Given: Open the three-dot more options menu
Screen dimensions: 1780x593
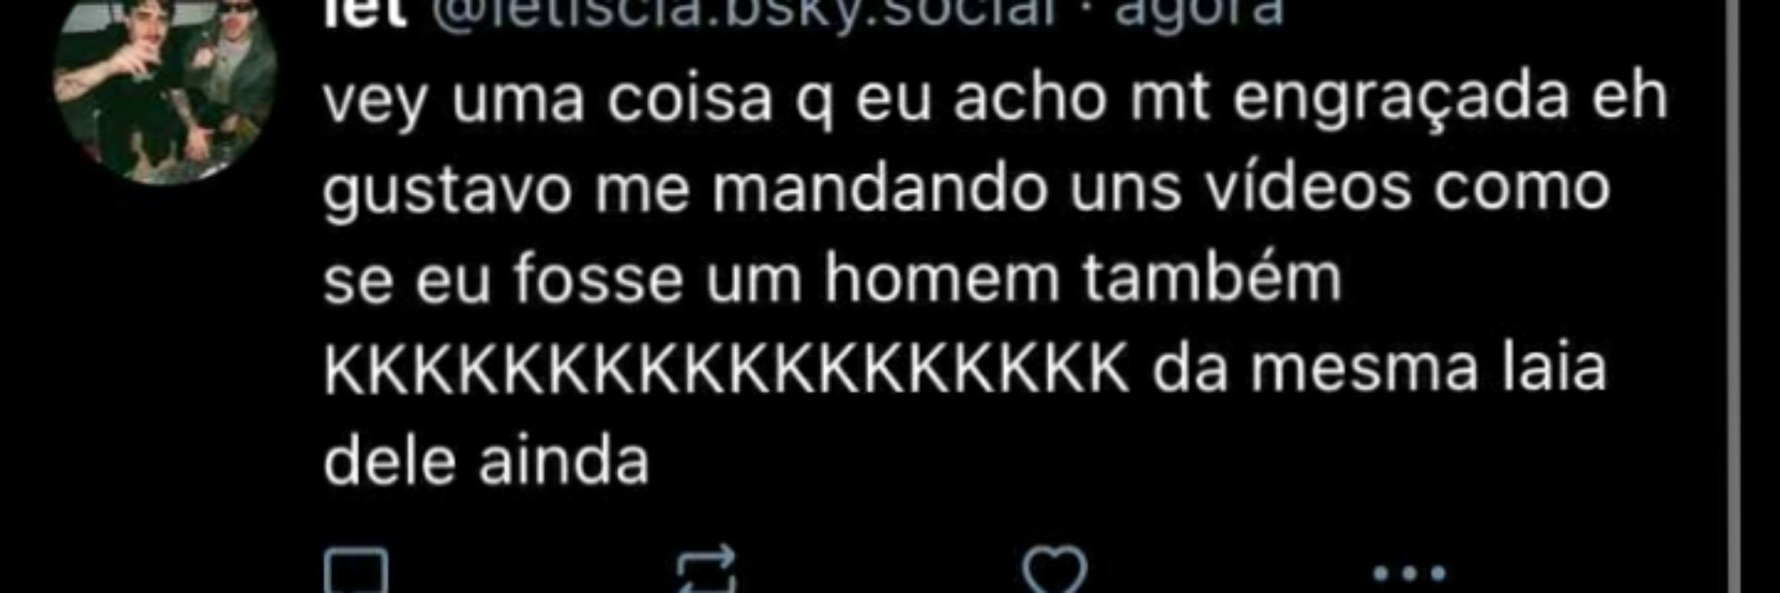Looking at the screenshot, I should [x=1409, y=572].
